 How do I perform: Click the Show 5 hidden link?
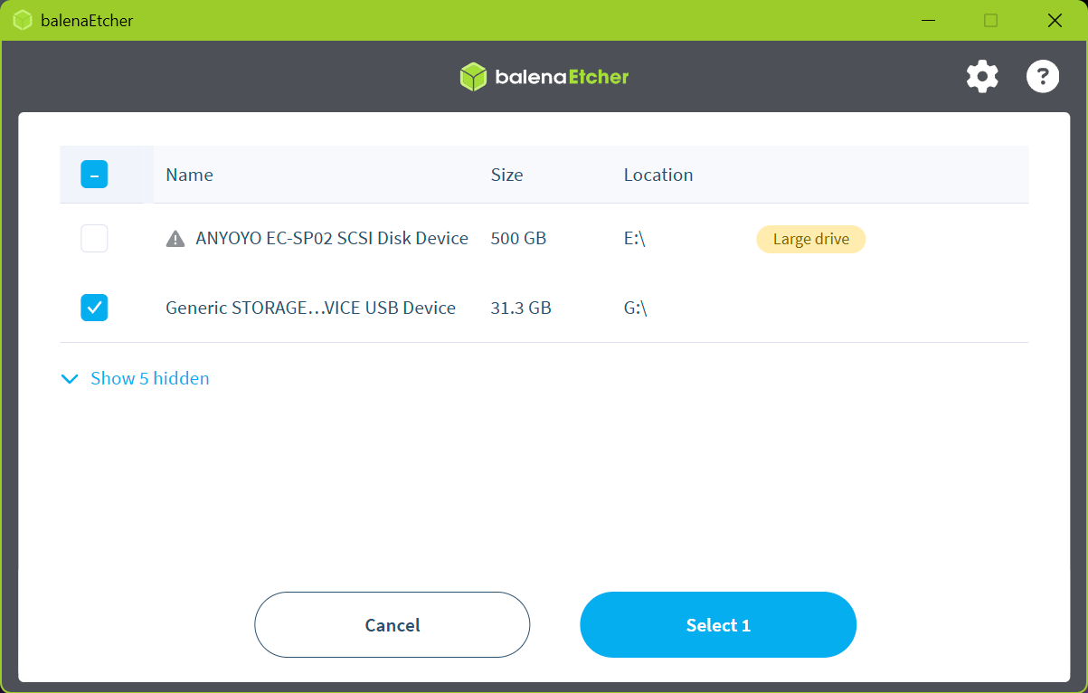tap(150, 378)
